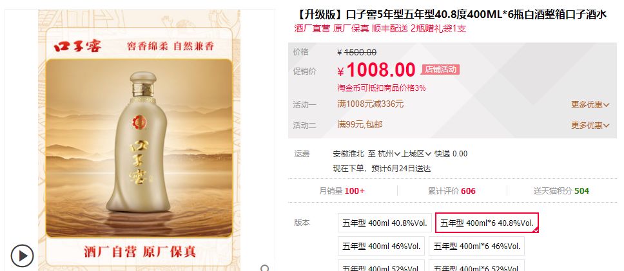Click the red 口子窖 logo in banner
The height and width of the screenshot is (271, 624).
(77, 46)
